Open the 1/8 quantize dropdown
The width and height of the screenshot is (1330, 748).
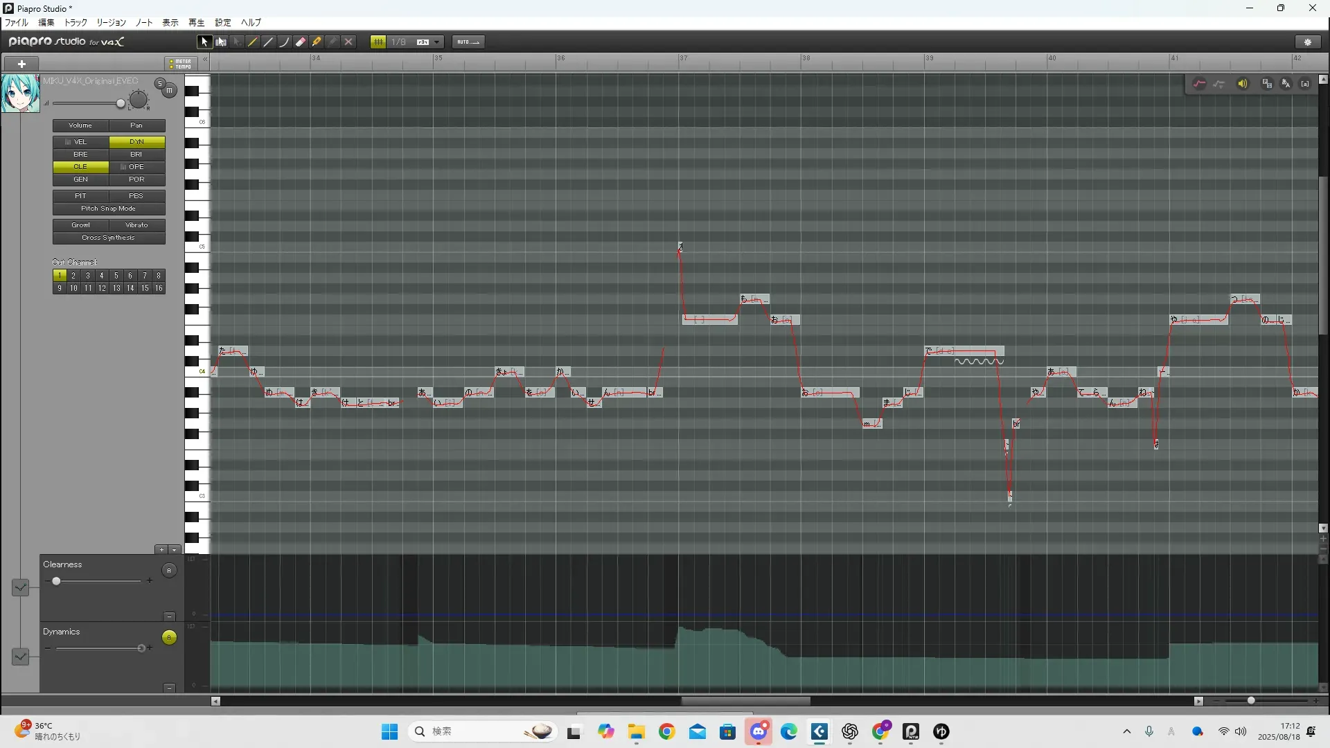436,42
